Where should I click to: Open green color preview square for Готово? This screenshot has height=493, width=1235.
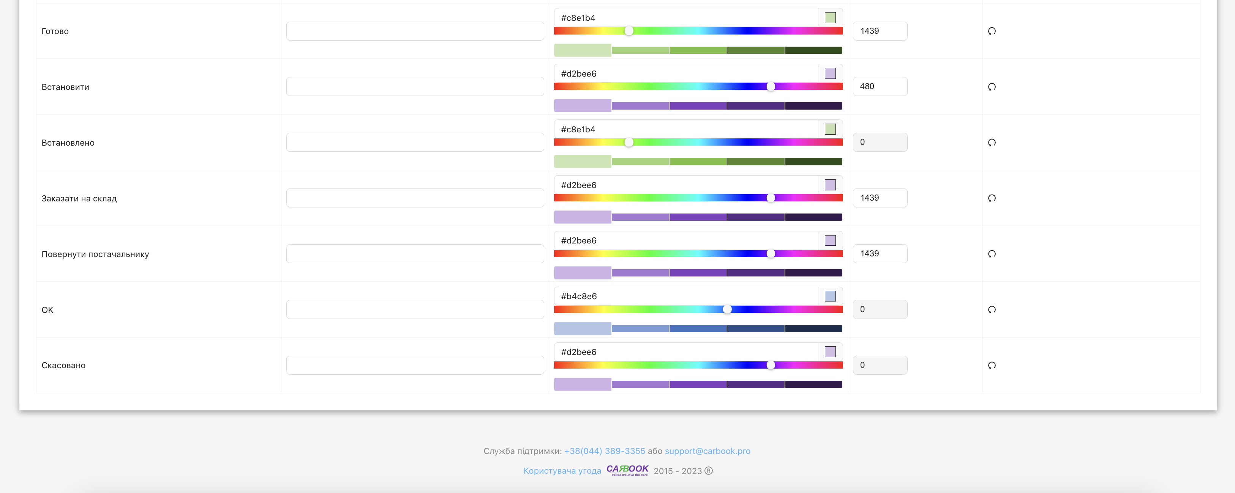tap(830, 18)
